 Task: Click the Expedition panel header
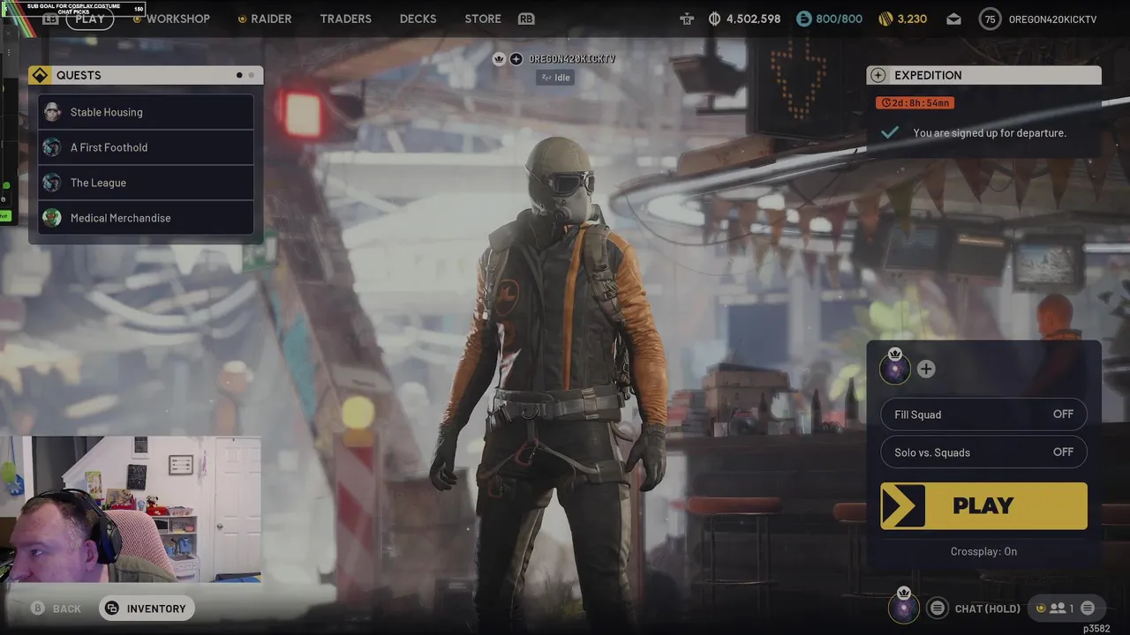[x=983, y=76]
